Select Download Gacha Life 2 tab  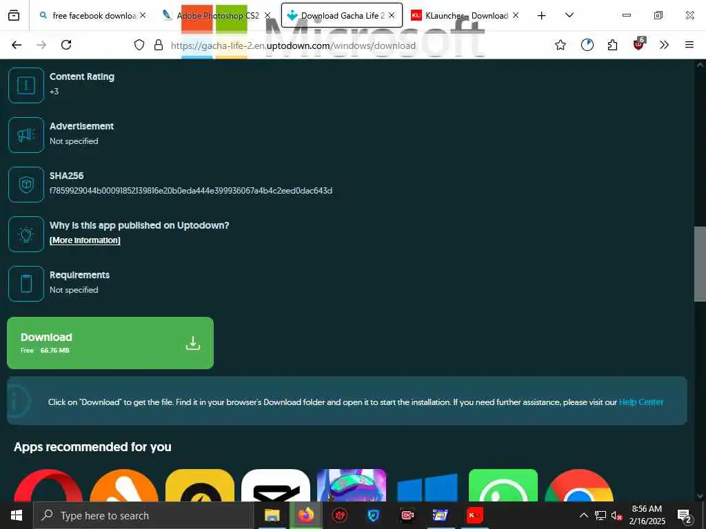pyautogui.click(x=342, y=15)
